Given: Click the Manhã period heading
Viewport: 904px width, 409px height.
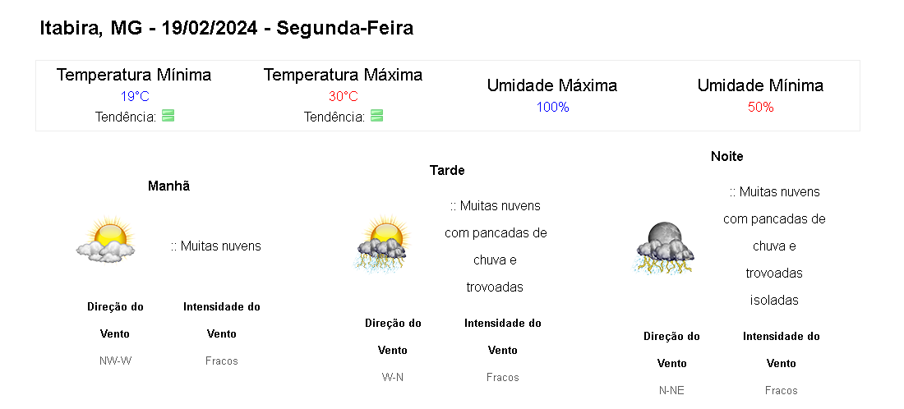Looking at the screenshot, I should 168,186.
